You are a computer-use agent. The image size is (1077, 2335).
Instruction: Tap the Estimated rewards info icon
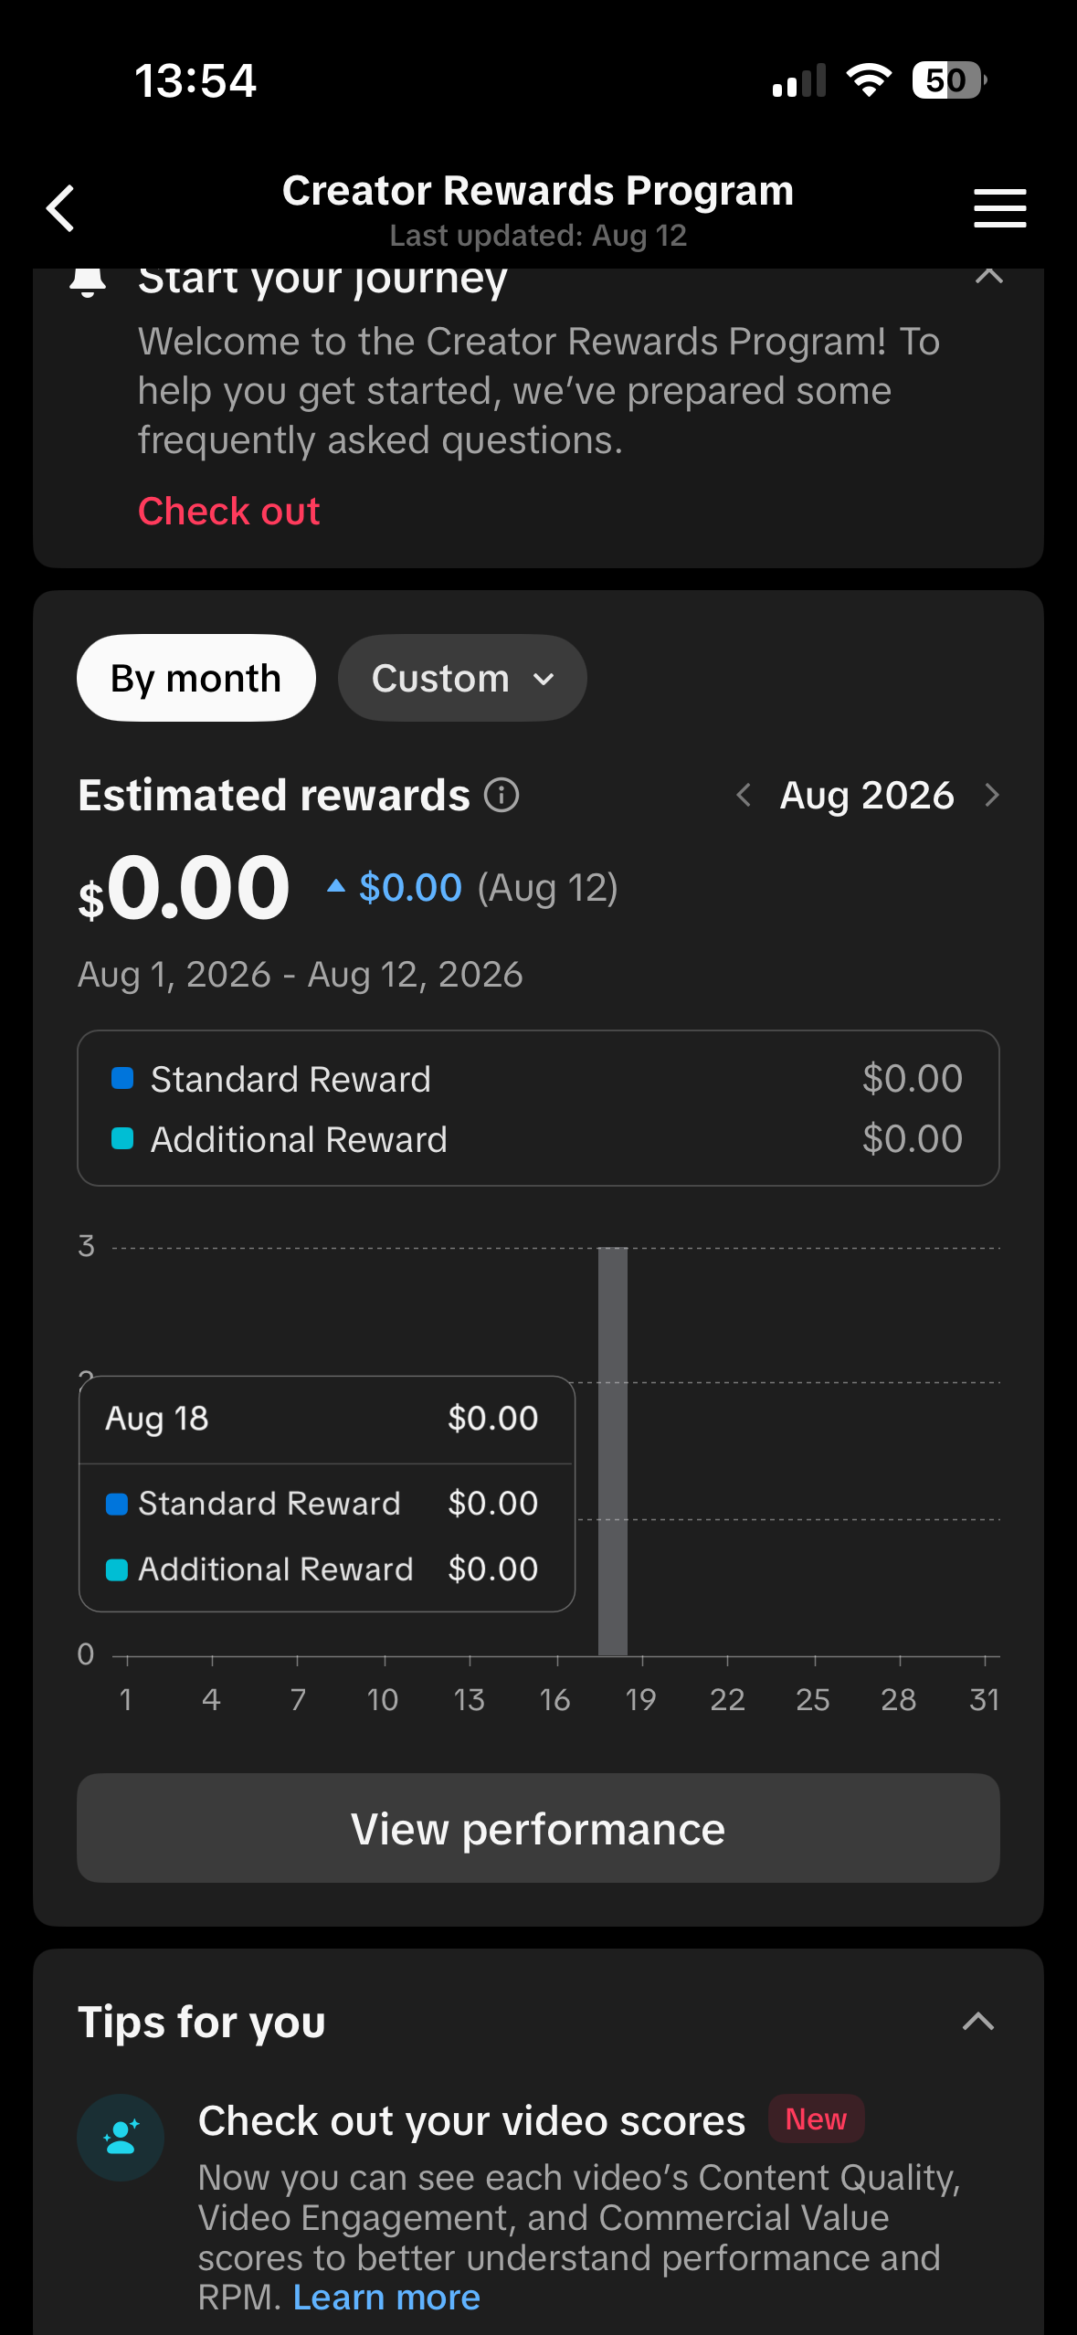pyautogui.click(x=502, y=795)
